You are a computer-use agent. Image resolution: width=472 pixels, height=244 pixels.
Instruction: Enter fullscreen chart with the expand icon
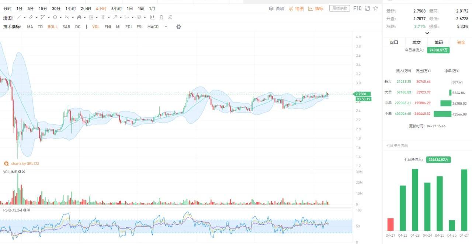coord(367,8)
